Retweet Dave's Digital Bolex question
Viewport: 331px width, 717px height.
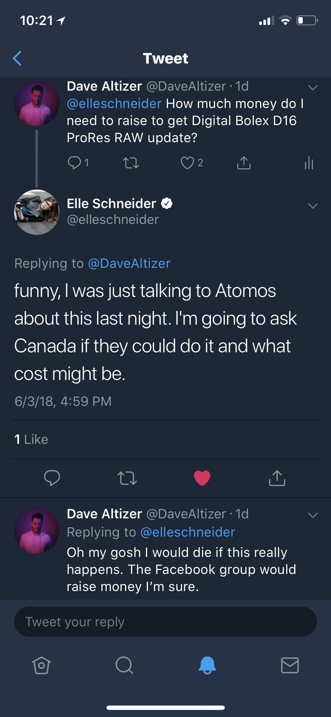pos(131,163)
